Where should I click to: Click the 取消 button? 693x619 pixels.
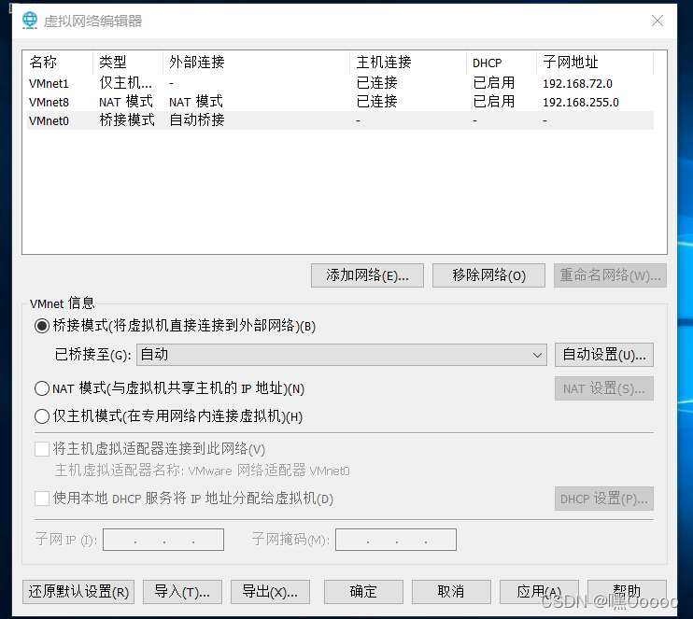[x=451, y=592]
